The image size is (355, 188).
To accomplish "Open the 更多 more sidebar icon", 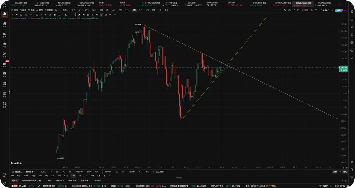I will [x=4, y=104].
